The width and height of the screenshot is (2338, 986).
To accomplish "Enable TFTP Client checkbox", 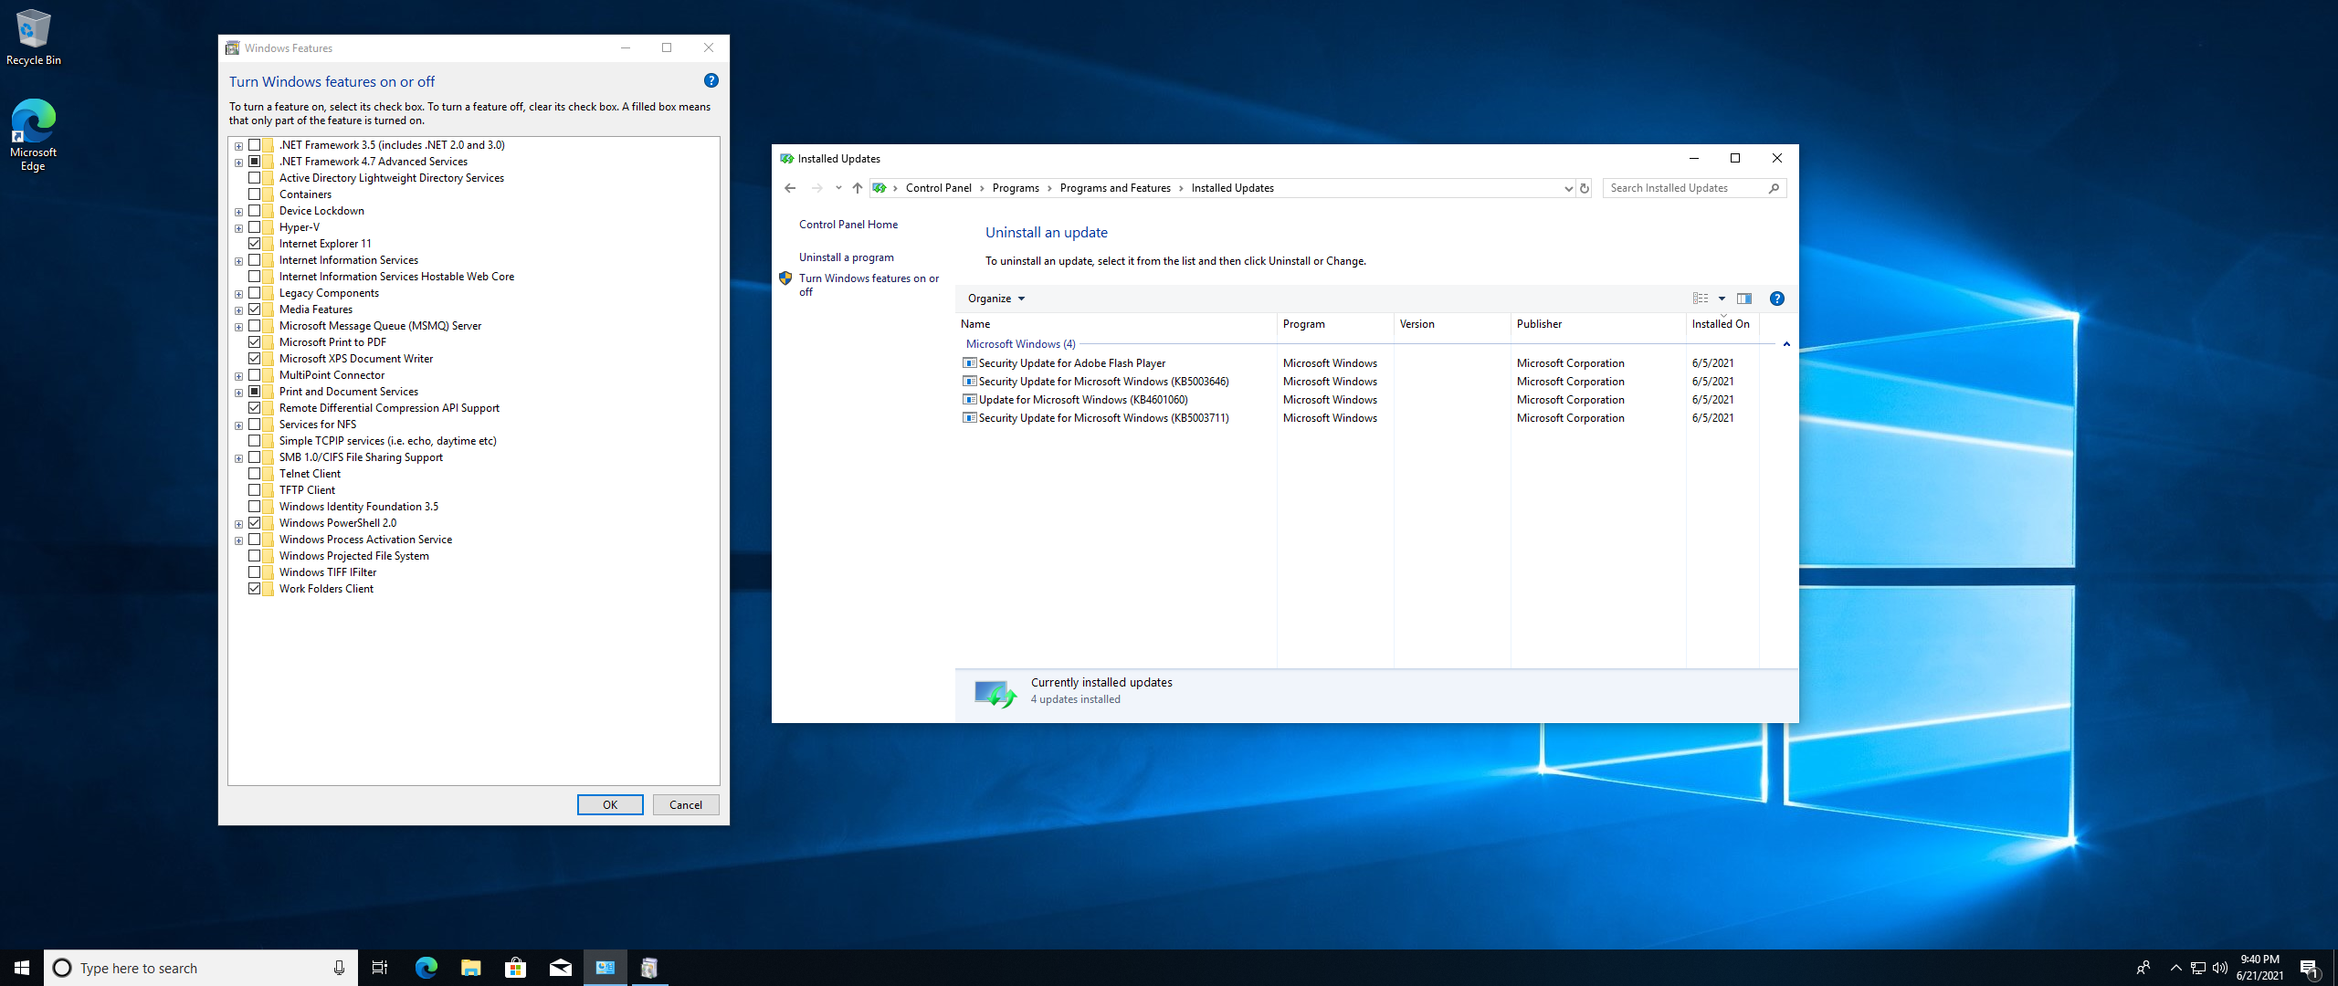I will pyautogui.click(x=255, y=490).
